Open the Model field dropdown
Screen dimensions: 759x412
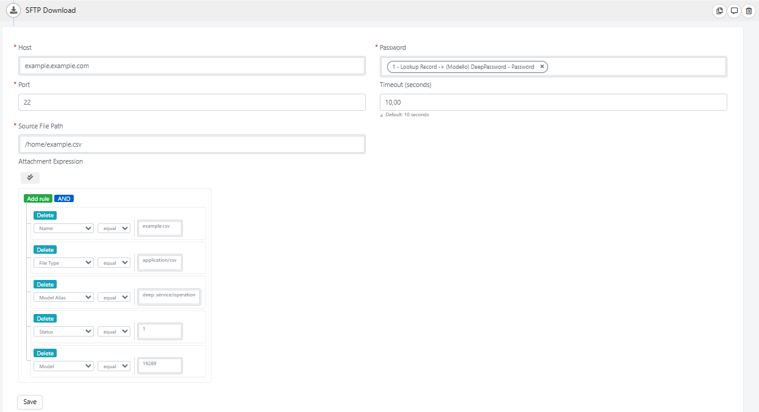[63, 366]
